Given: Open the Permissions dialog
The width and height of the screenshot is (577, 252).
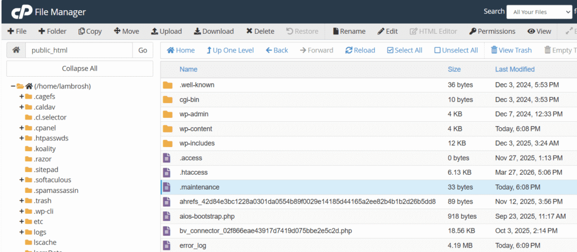Looking at the screenshot, I should click(x=492, y=32).
